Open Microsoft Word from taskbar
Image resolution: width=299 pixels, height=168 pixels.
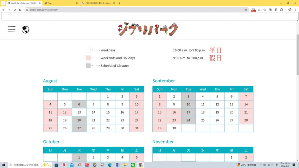pos(117,165)
